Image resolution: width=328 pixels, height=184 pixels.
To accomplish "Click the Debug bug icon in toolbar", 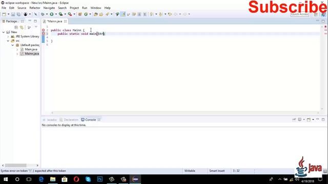I will point(43,14).
